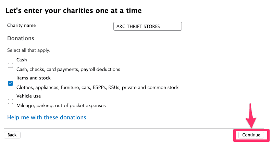Image resolution: width=272 pixels, height=148 pixels.
Task: Select the Items and stock label text
Action: [34, 78]
